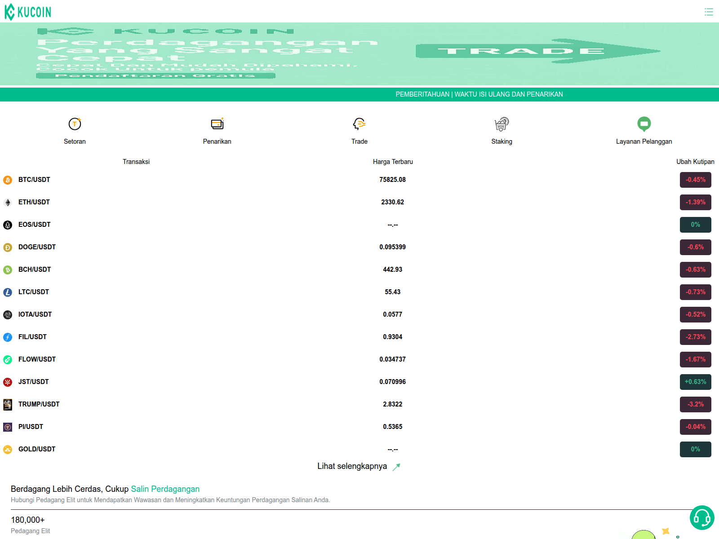Screen dimensions: 719x539
Task: Click the FLOW coin icon
Action: pos(8,360)
